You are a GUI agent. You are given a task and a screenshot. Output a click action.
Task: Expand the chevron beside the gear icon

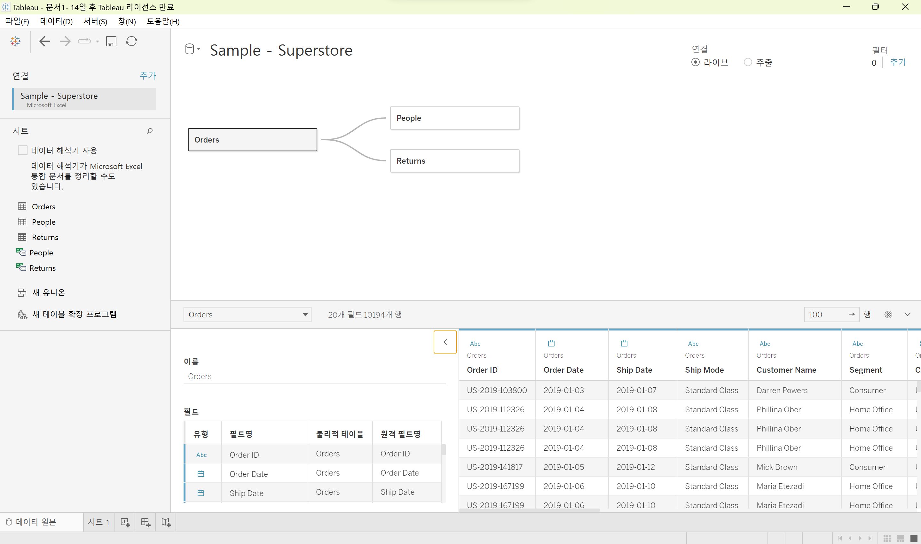click(x=908, y=315)
